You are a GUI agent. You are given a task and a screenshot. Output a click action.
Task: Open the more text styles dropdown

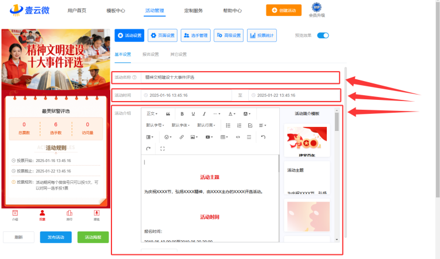coord(216,114)
